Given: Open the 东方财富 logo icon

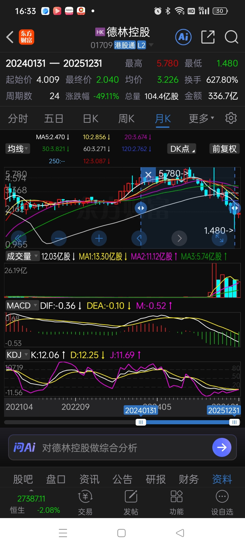Looking at the screenshot, I should click(x=27, y=37).
